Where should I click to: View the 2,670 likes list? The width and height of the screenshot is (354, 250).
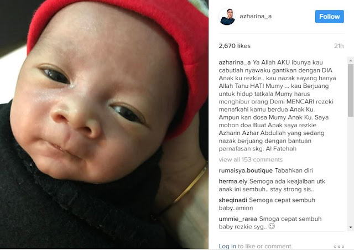(235, 46)
